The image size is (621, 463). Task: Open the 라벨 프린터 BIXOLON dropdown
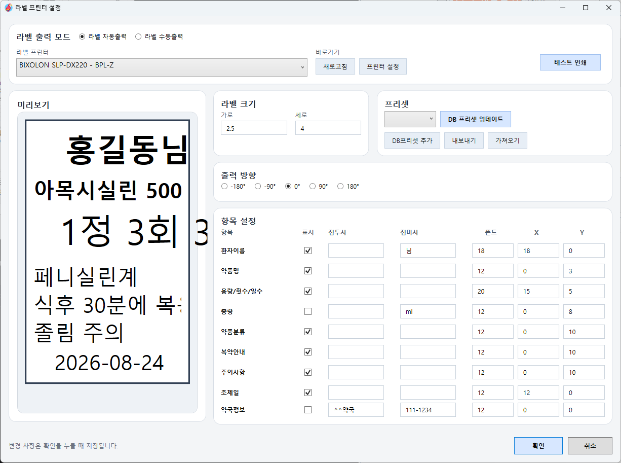pyautogui.click(x=162, y=67)
